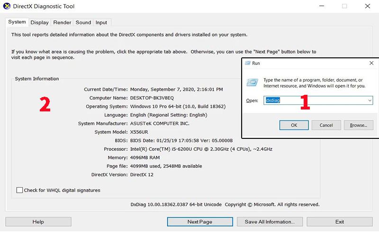Click the Current Date/Time label

click(x=106, y=90)
